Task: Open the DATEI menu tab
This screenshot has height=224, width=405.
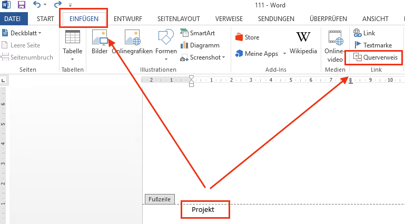Action: coord(14,19)
